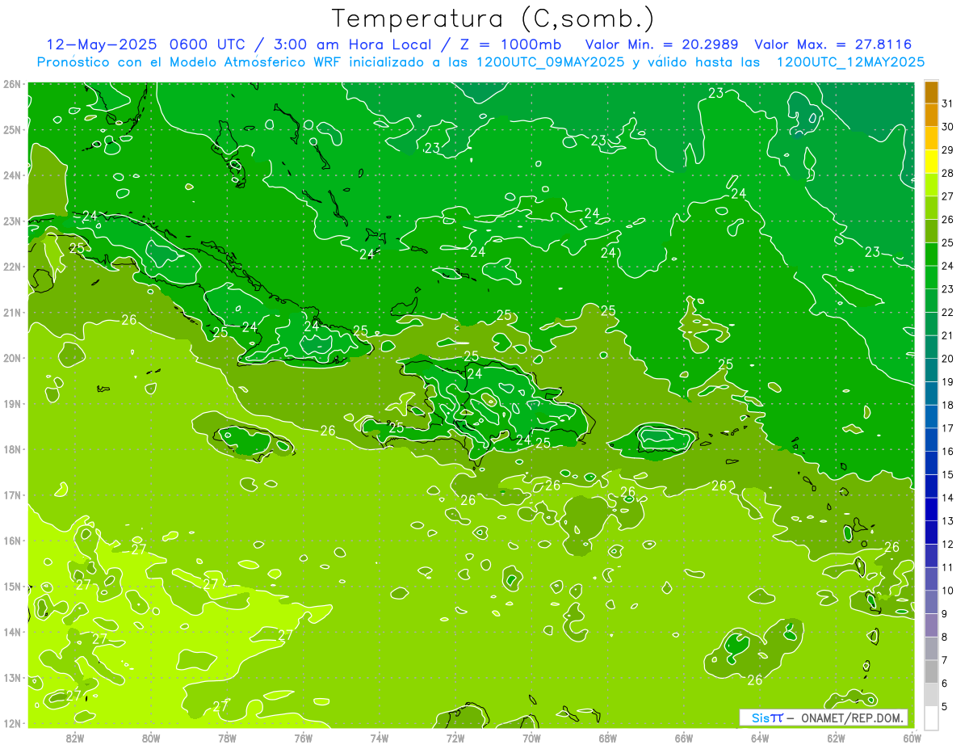Click the "18N" latitude axis label

(11, 449)
